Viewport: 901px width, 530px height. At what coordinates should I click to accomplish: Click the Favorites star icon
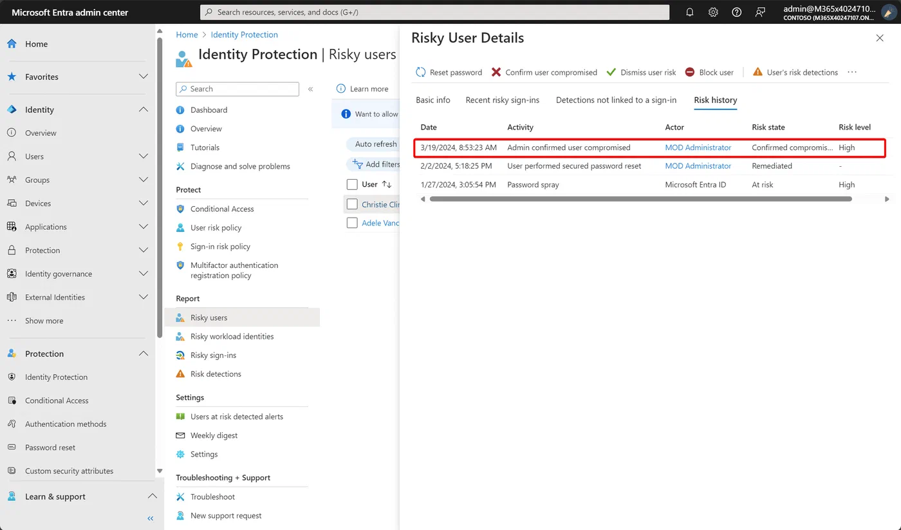pos(12,77)
